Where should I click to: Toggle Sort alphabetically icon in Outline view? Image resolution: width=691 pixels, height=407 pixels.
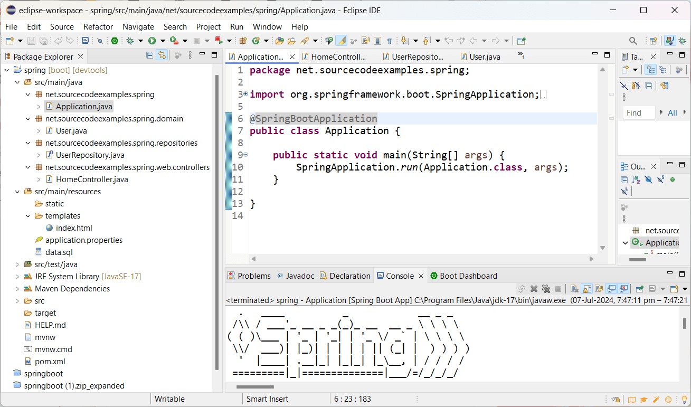coord(637,179)
